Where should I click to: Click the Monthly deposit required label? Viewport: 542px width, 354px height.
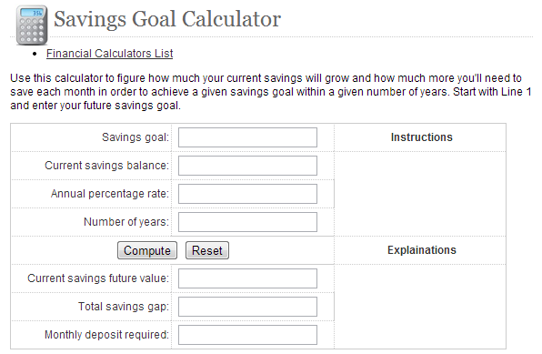[x=106, y=335]
